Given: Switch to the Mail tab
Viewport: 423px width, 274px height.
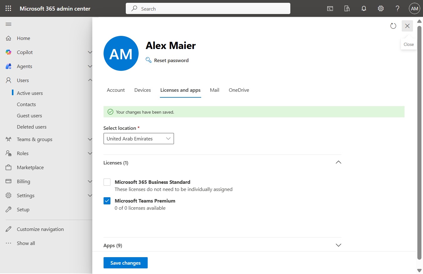Looking at the screenshot, I should click(x=215, y=90).
